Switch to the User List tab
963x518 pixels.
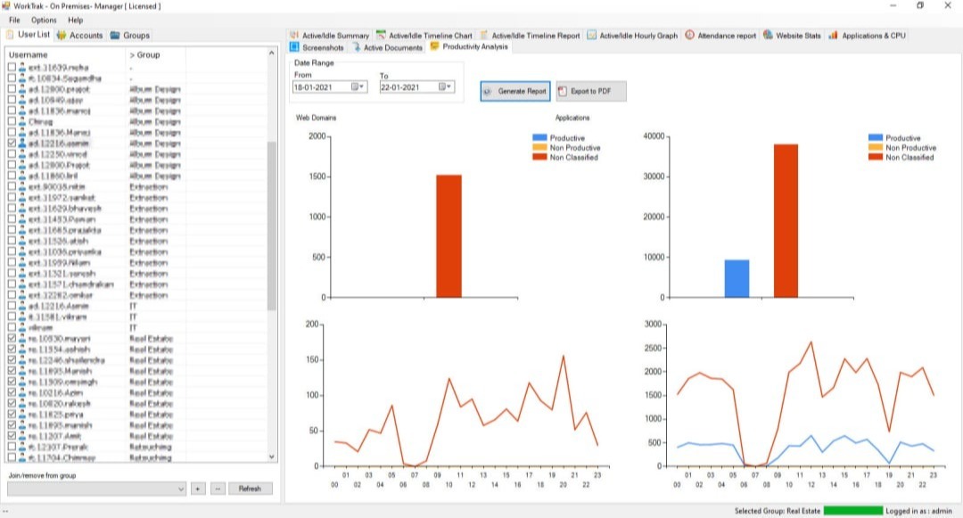coord(27,35)
